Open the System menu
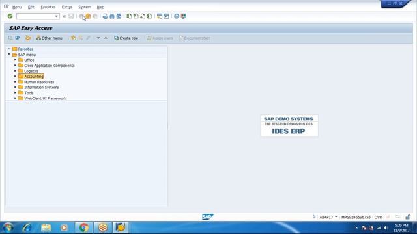Image resolution: width=417 pixels, height=234 pixels. tap(85, 7)
